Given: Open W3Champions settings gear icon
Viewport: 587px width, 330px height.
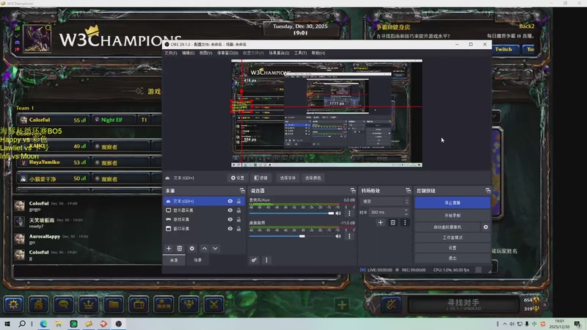Looking at the screenshot, I should click(x=13, y=304).
